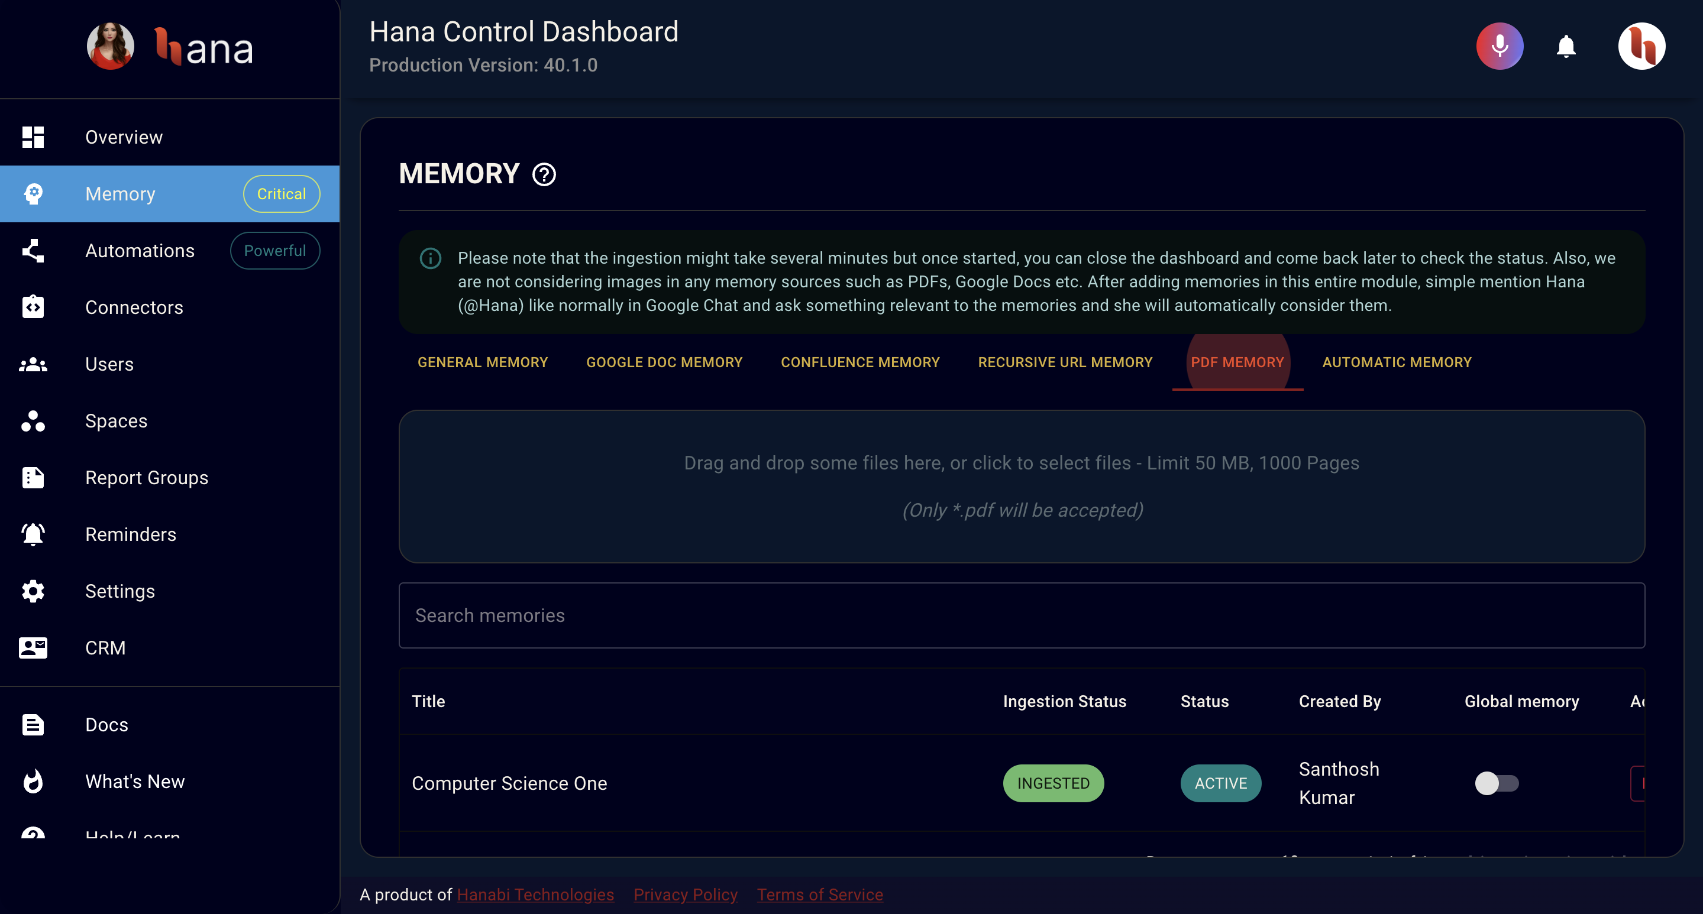Click the Privacy Policy link
This screenshot has height=914, width=1703.
686,895
